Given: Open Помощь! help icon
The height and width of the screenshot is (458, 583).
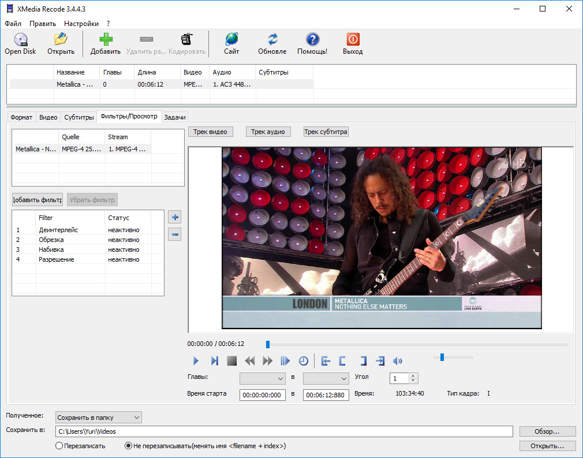Looking at the screenshot, I should 312,40.
